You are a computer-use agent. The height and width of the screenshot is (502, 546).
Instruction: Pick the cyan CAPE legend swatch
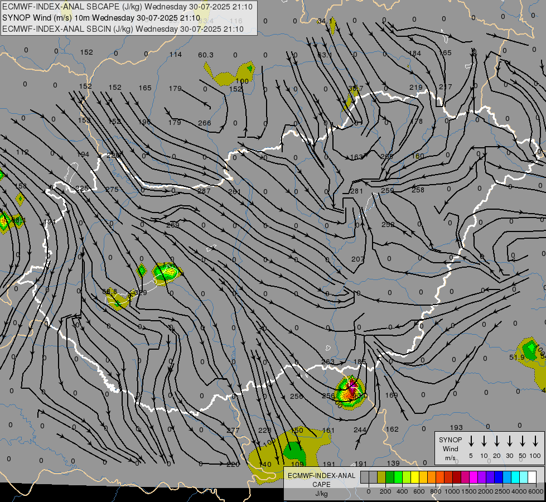coord(515,477)
